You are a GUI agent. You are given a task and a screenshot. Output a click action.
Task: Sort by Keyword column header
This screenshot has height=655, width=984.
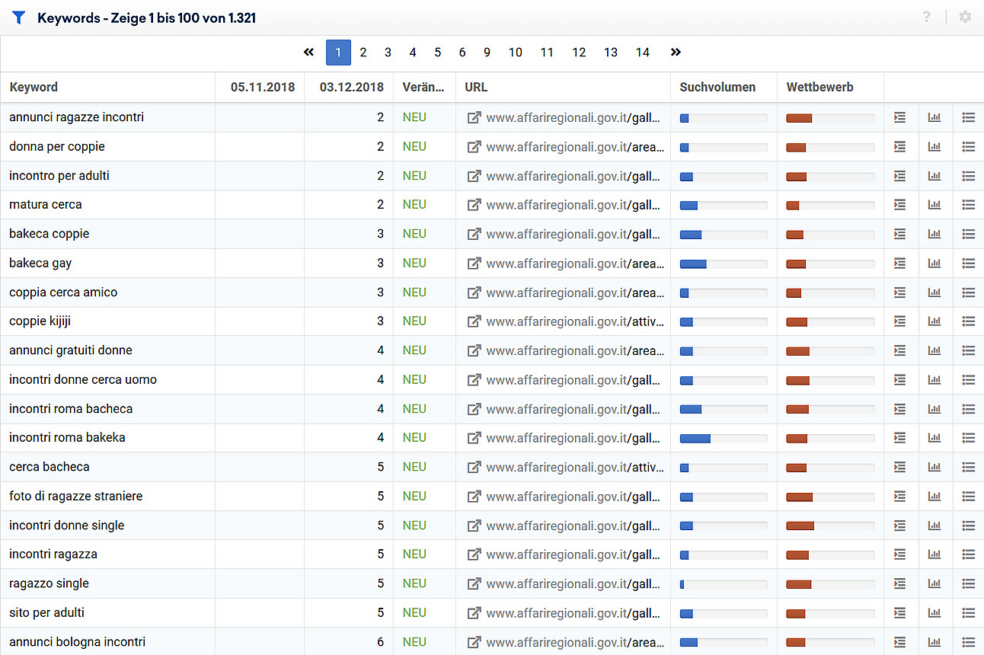coord(34,87)
